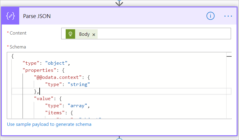This screenshot has height=140, width=239.
Task: Click the "string" value in the schema
Action: (x=79, y=84)
